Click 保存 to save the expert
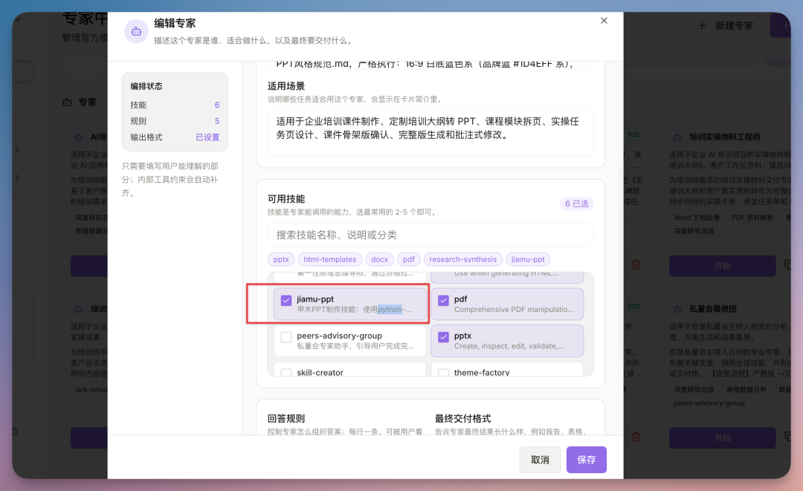The height and width of the screenshot is (491, 803). 587,460
